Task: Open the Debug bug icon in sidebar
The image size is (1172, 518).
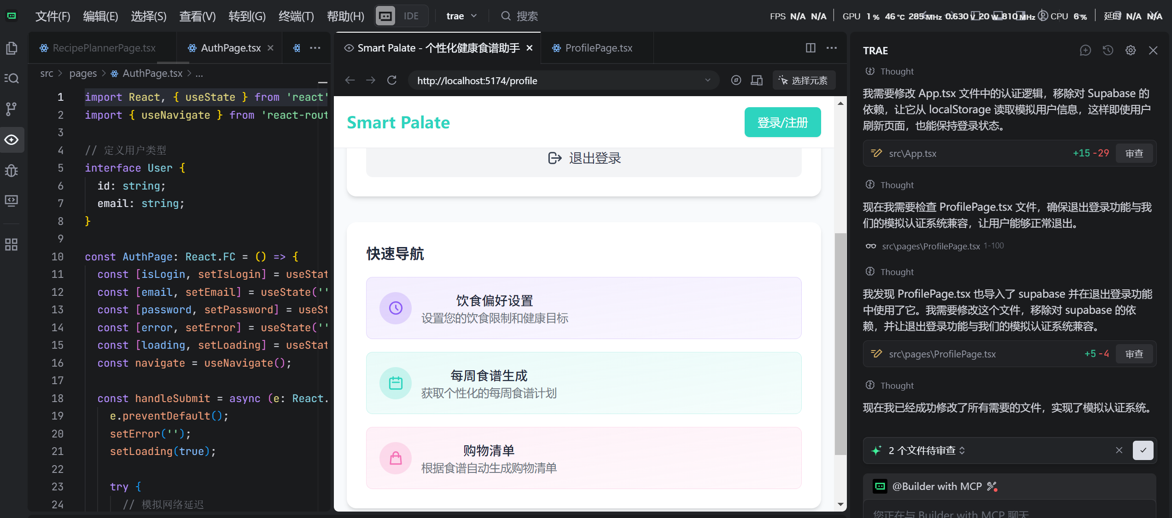Action: tap(12, 171)
